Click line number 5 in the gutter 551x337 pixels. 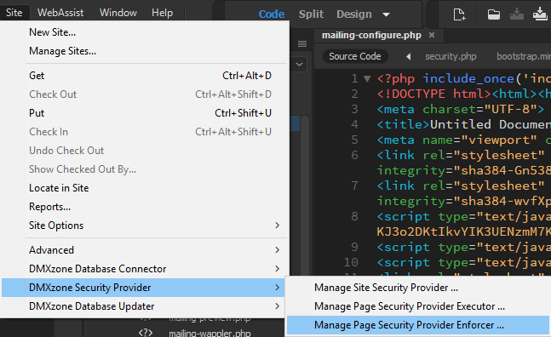pos(354,140)
